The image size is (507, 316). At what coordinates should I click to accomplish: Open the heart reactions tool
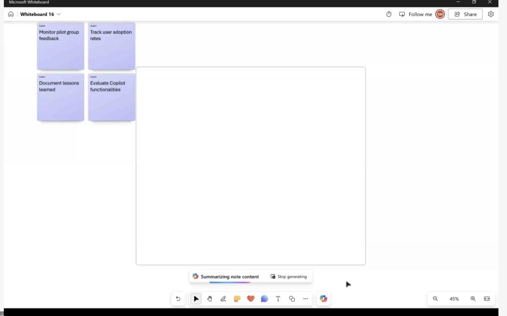(x=251, y=299)
